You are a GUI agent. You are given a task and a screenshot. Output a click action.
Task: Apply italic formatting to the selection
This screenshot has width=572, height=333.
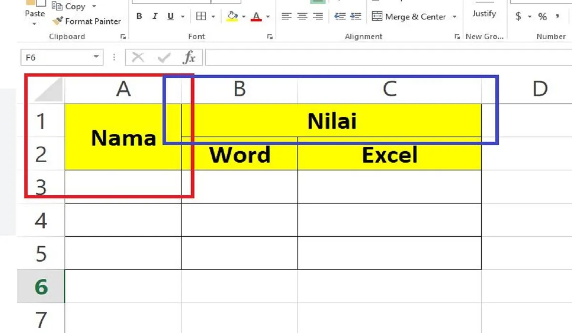pos(155,16)
